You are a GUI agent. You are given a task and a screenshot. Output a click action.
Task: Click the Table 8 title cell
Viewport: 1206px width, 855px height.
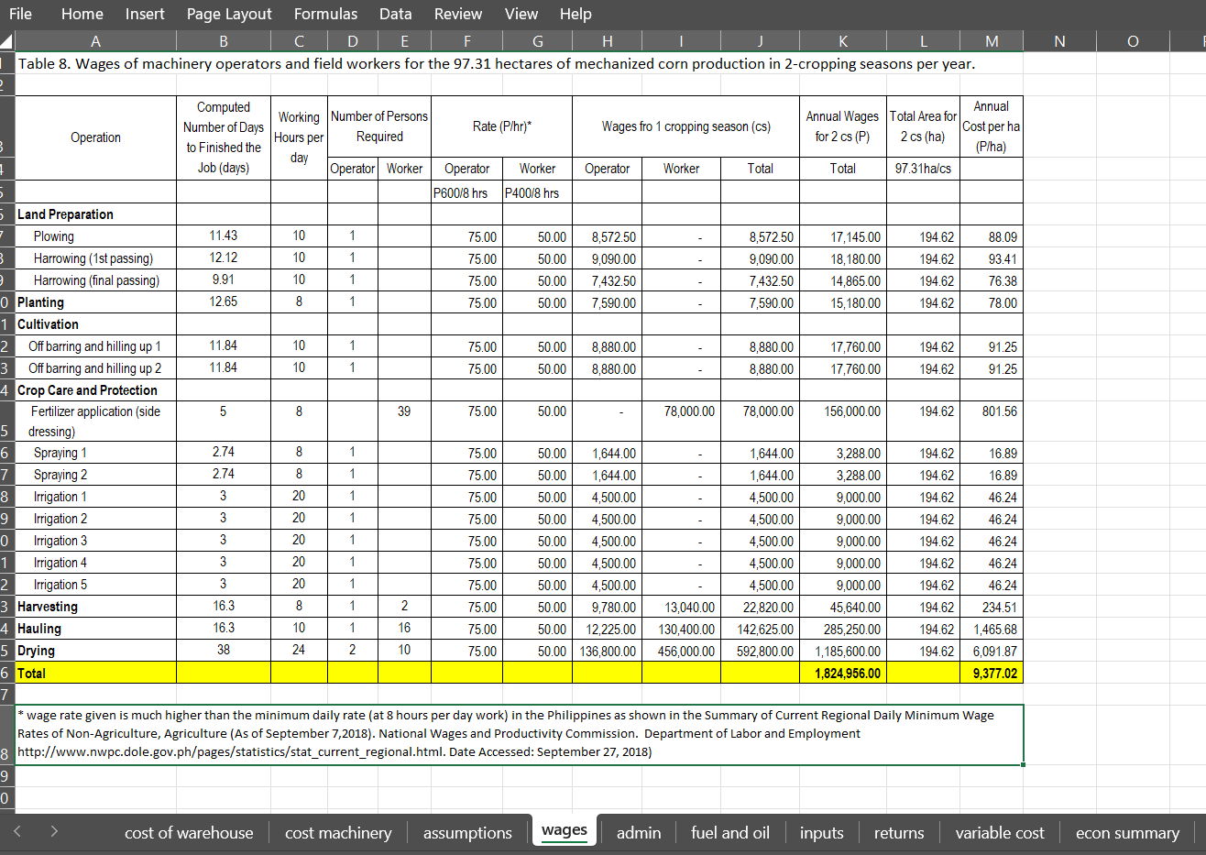click(x=497, y=64)
